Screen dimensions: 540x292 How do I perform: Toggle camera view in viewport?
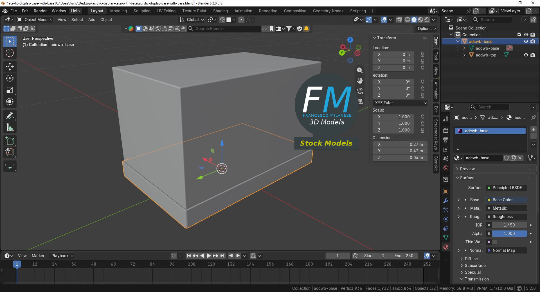[360, 91]
